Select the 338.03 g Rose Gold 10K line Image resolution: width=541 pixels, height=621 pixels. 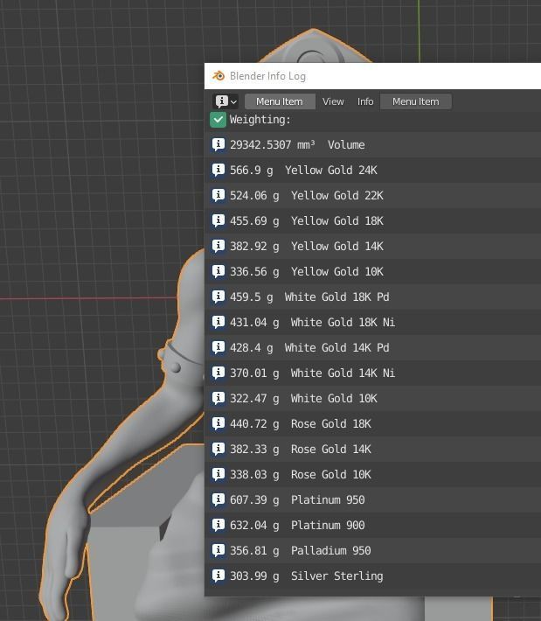[x=373, y=474]
